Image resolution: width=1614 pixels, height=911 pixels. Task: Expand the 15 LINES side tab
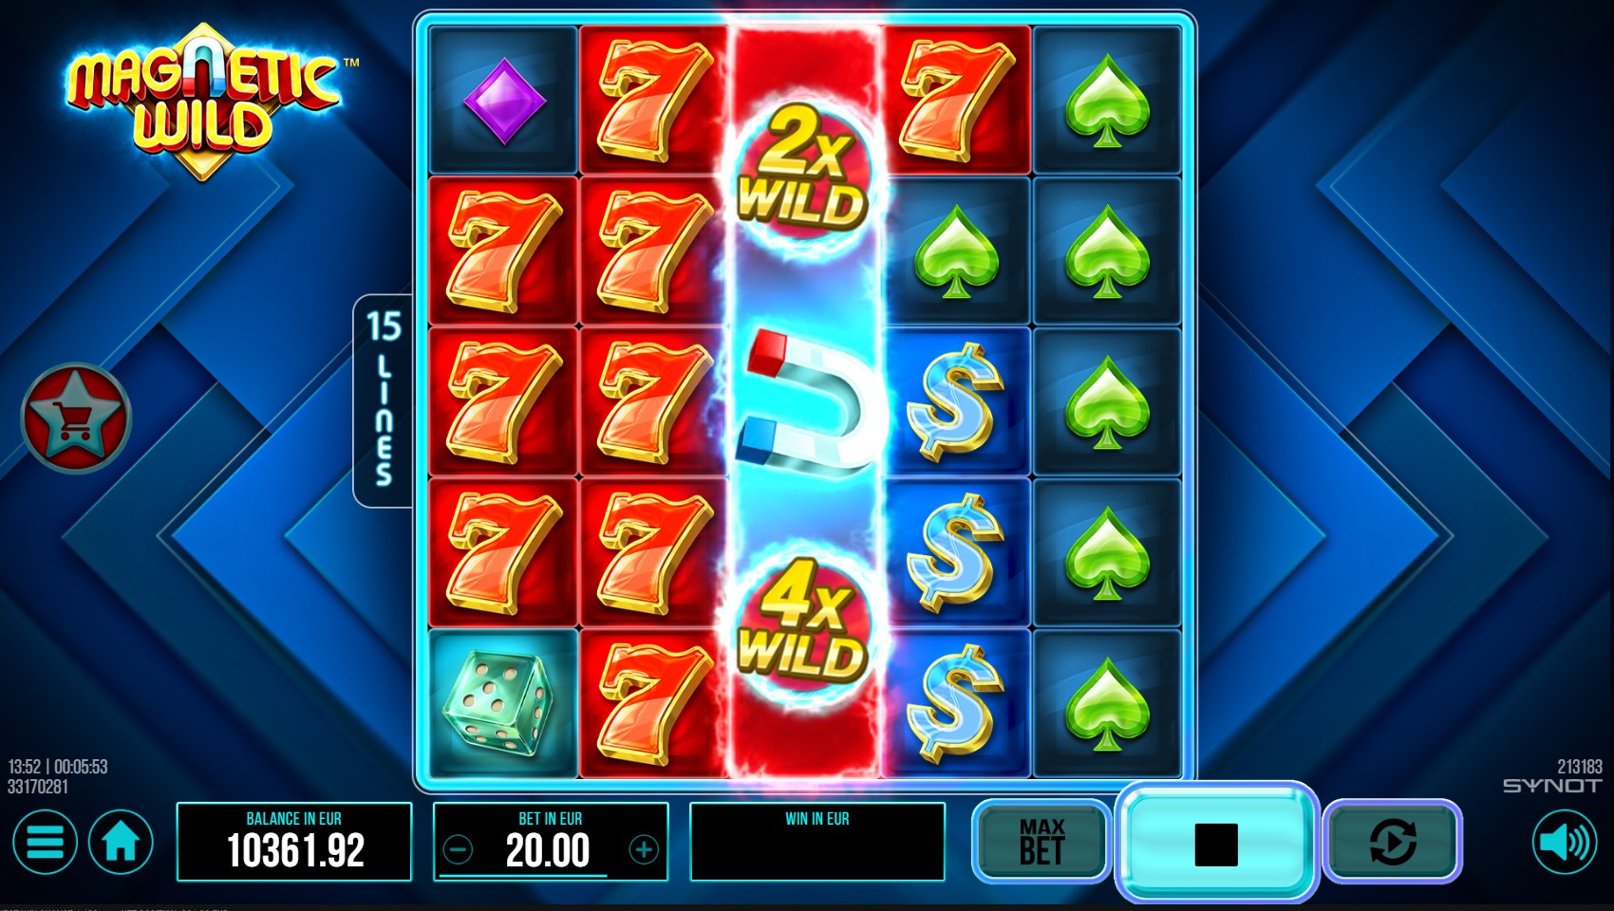384,400
